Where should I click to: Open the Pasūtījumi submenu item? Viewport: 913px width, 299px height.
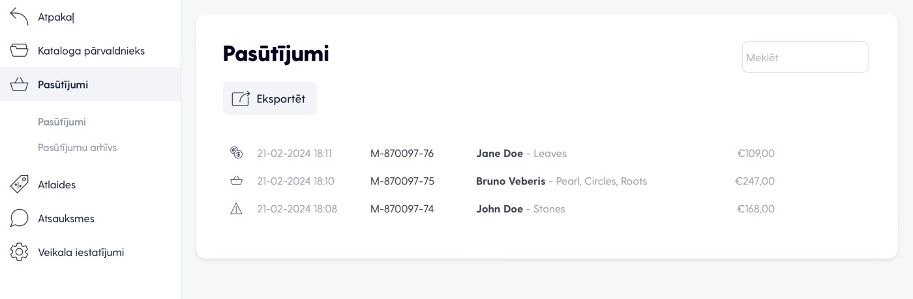click(x=62, y=122)
